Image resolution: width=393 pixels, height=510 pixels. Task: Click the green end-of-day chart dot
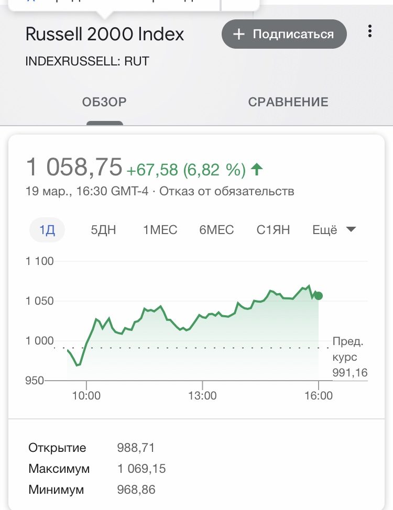click(x=319, y=296)
